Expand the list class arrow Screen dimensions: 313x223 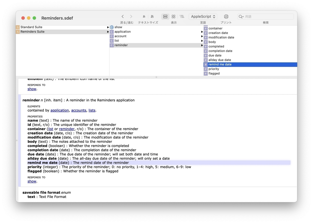click(x=202, y=41)
